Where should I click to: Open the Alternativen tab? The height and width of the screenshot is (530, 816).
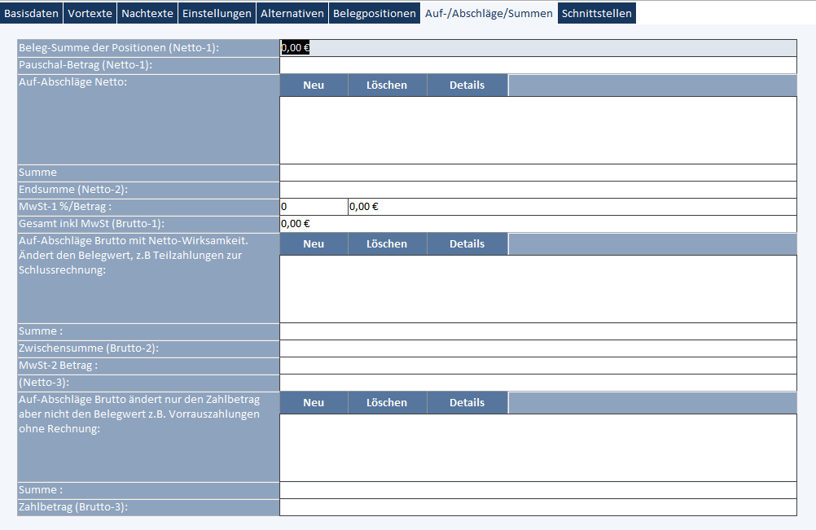(x=292, y=13)
